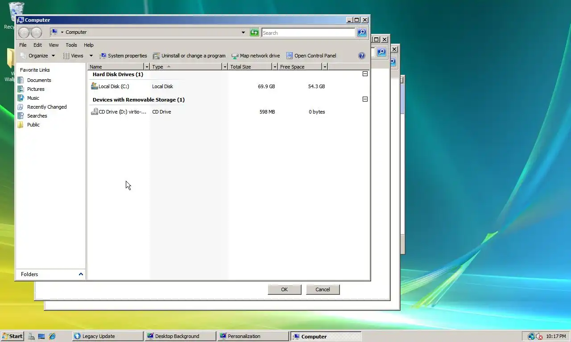Click the 598 MB total size value
Screen dimensions: 571x342
(267, 112)
